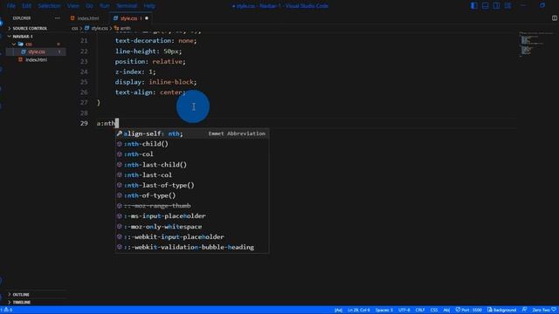
Task: Collapse the css folder chevron
Action: 14,44
